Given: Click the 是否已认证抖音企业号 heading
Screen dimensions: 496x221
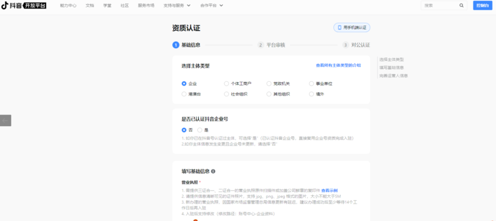Looking at the screenshot, I should (x=205, y=119).
